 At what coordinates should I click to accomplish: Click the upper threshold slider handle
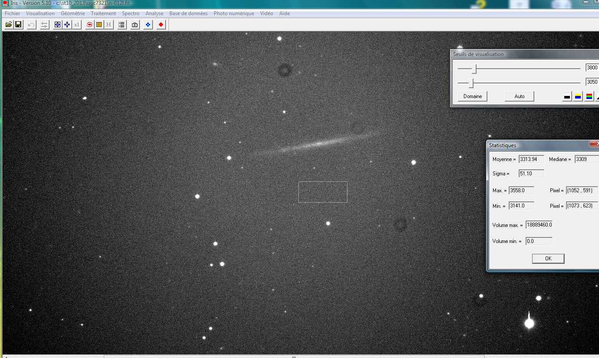click(x=474, y=69)
